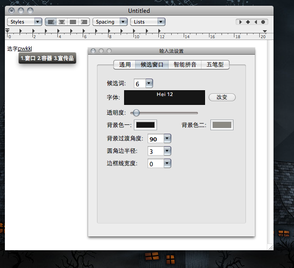294x268 pixels.
Task: Align text left in toolbar
Action: coord(51,22)
